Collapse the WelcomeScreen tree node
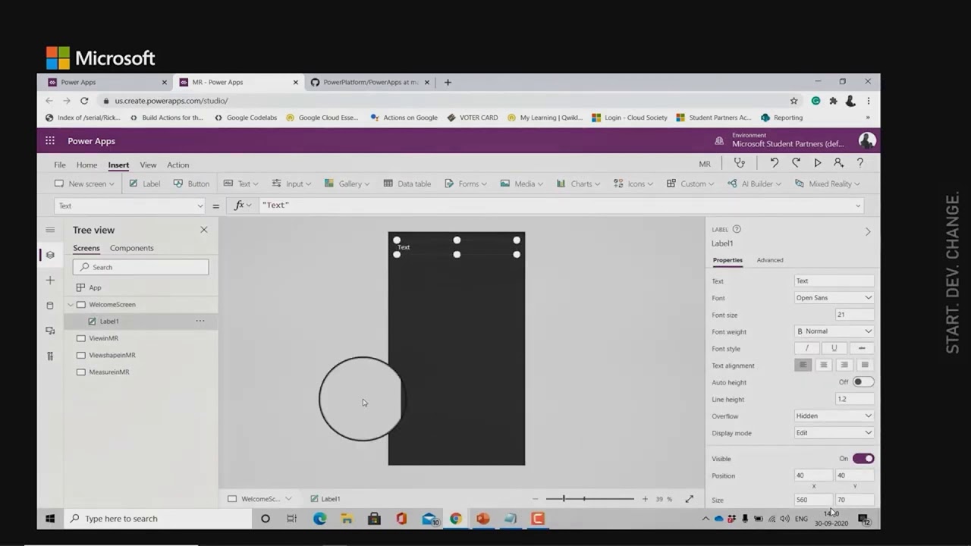 click(x=71, y=305)
